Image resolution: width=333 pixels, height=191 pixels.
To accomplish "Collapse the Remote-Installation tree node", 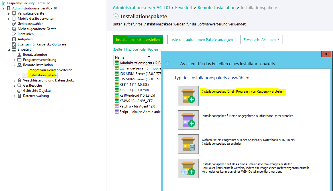I will [x=14, y=65].
